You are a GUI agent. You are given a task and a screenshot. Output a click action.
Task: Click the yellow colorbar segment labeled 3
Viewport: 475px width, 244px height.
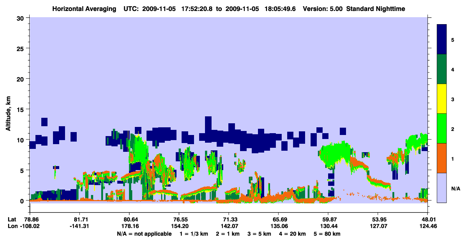[442, 99]
